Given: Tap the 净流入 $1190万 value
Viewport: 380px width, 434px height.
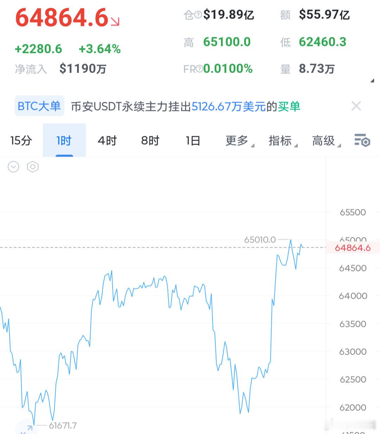Looking at the screenshot, I should pyautogui.click(x=83, y=68).
